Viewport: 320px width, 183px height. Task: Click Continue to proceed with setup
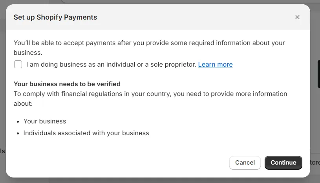point(283,163)
